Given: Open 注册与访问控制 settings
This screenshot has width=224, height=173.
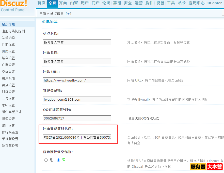Looking at the screenshot, I should tap(13, 31).
